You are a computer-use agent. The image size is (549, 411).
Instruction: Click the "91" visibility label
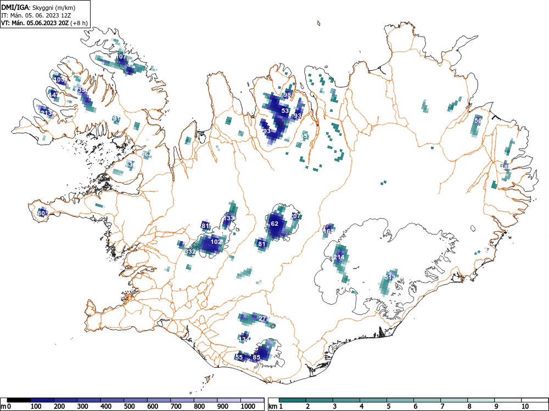pyautogui.click(x=116, y=118)
